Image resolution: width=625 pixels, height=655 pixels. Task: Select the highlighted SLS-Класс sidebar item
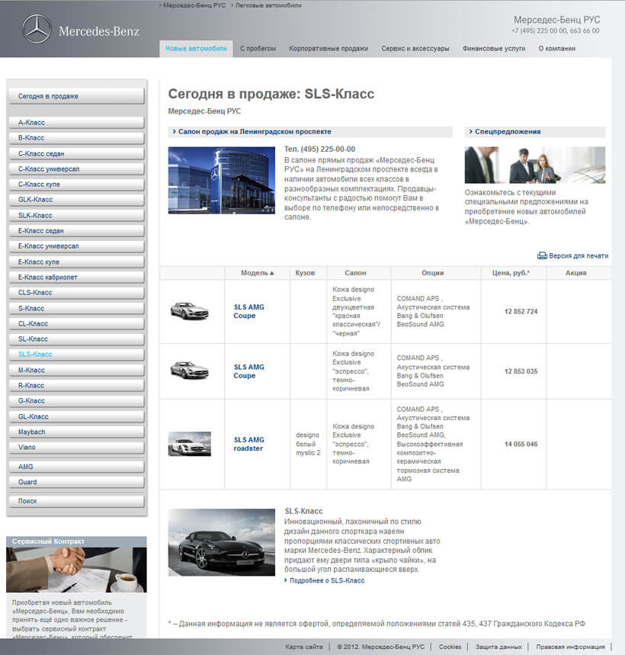click(x=76, y=355)
